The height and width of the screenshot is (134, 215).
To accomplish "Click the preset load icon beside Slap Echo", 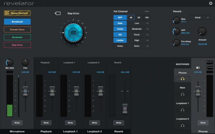I will point(58,13).
